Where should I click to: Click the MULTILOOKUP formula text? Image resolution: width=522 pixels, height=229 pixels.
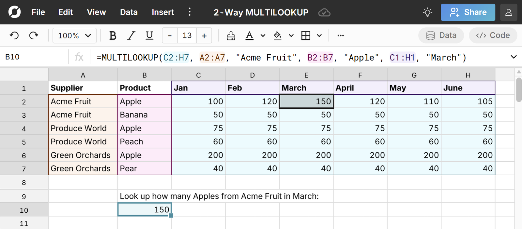point(282,58)
